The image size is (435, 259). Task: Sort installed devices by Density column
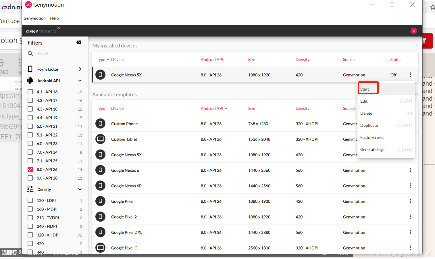(303, 60)
